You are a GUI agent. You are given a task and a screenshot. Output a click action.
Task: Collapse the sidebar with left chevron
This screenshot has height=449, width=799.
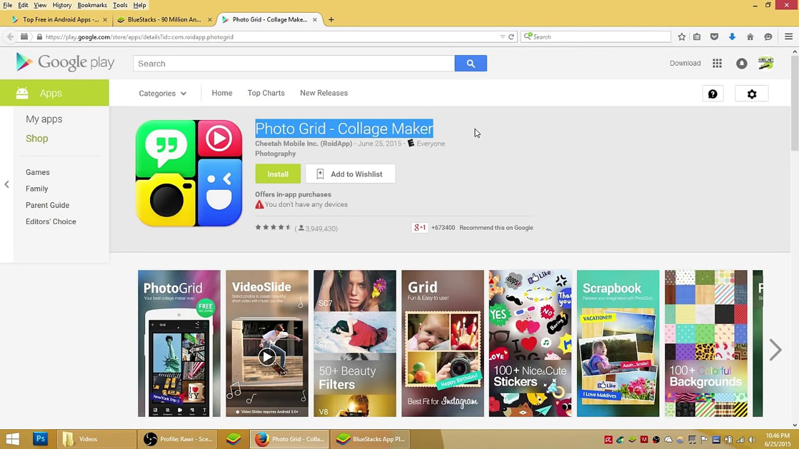point(7,184)
